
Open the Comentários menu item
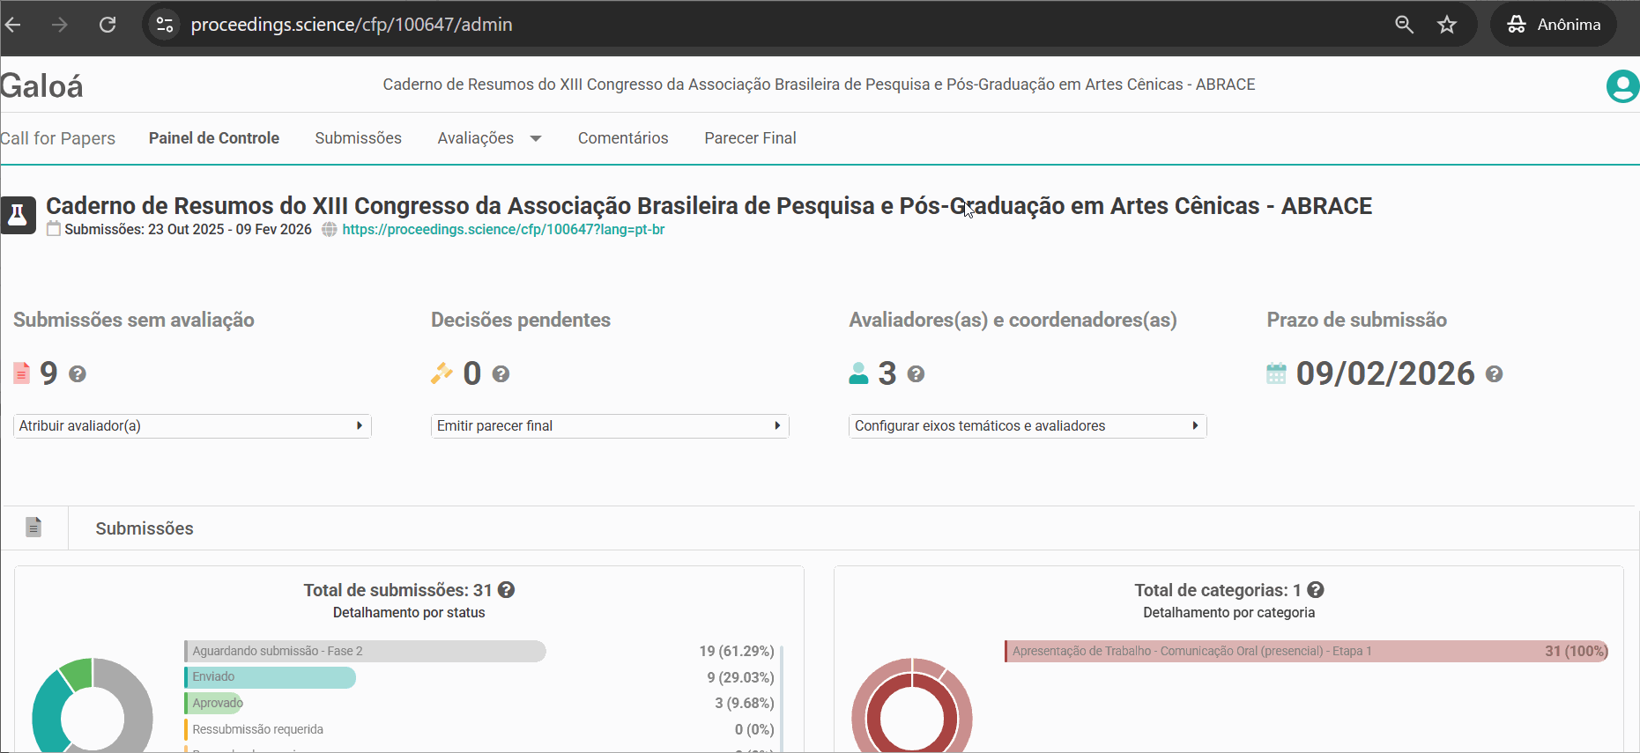point(623,138)
